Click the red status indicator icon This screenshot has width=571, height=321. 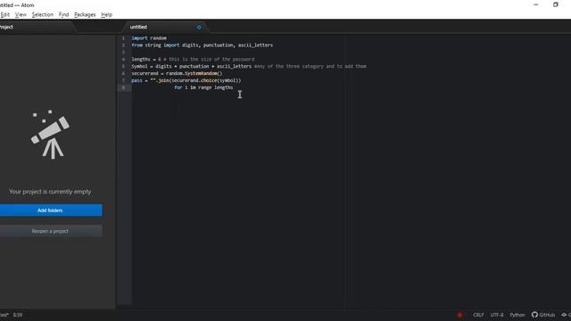[x=460, y=315]
